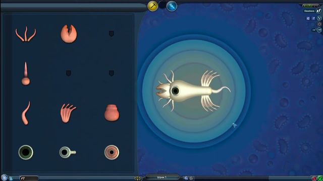323x181 pixels.
Task: Click the second small square ability icon
Action: (x=313, y=19)
